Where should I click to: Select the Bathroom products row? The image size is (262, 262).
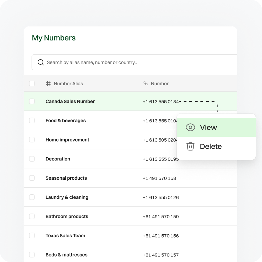click(x=67, y=216)
